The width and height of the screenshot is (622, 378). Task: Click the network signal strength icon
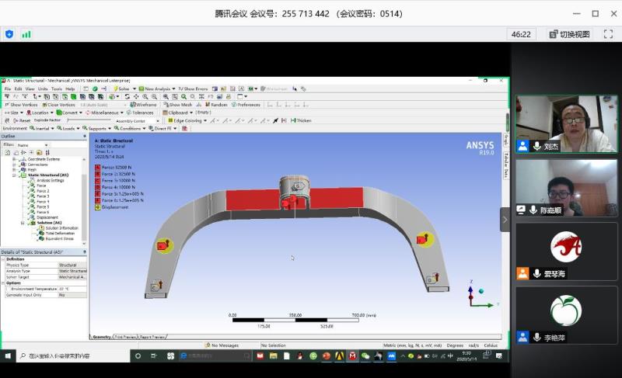(x=26, y=34)
